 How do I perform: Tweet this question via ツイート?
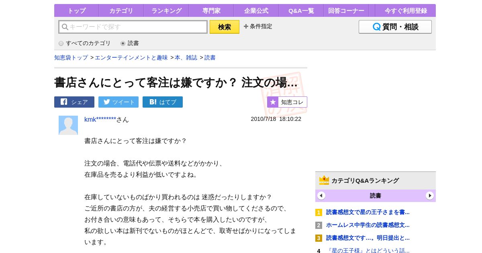click(x=118, y=102)
